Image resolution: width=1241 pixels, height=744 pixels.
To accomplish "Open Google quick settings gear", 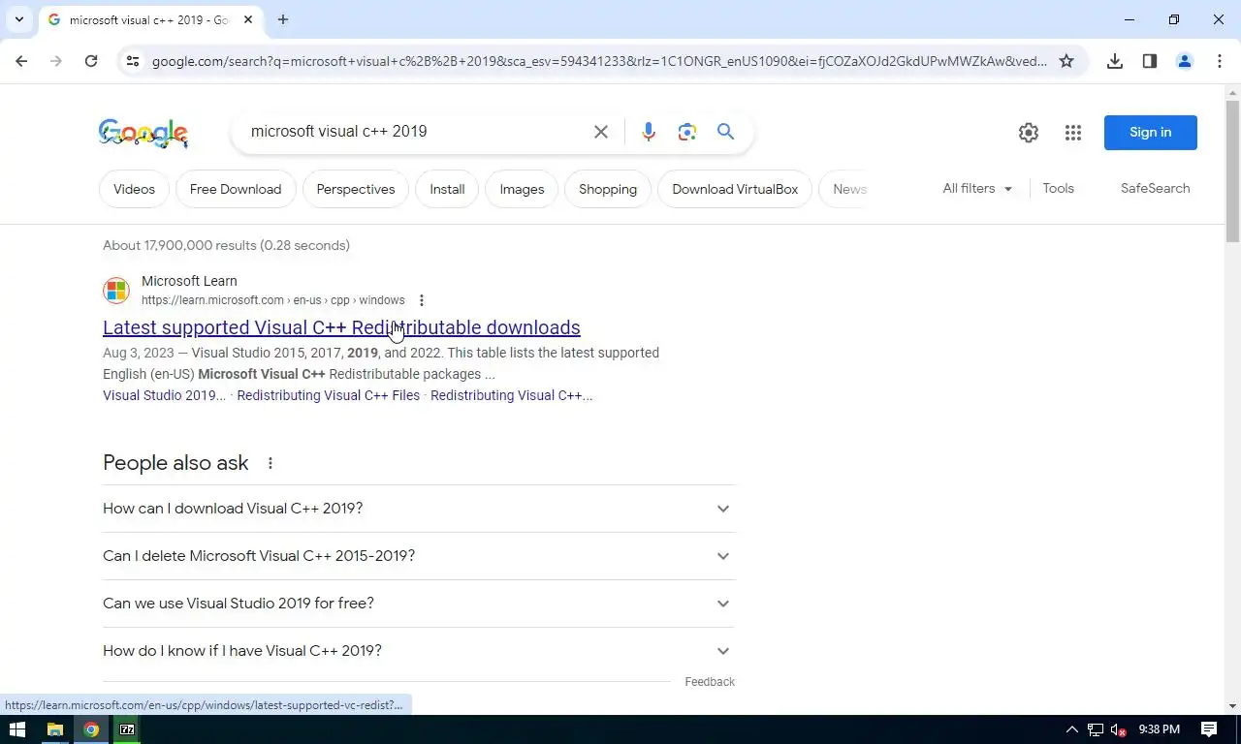I will (1029, 133).
